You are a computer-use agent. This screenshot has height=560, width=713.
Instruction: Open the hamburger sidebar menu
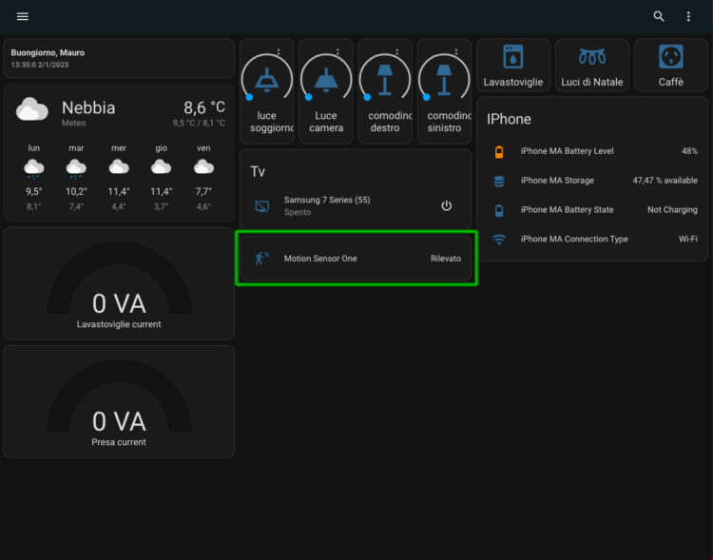coord(23,17)
